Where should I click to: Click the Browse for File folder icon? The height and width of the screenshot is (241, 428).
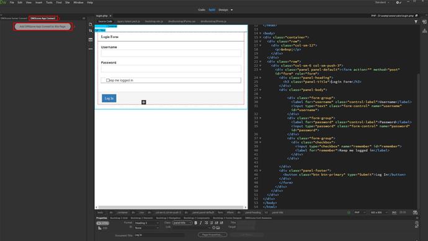point(218,227)
